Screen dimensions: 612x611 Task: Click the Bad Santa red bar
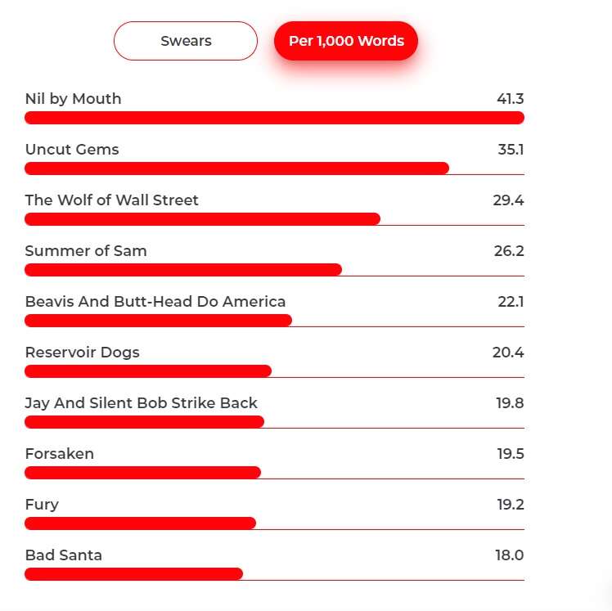click(x=133, y=574)
